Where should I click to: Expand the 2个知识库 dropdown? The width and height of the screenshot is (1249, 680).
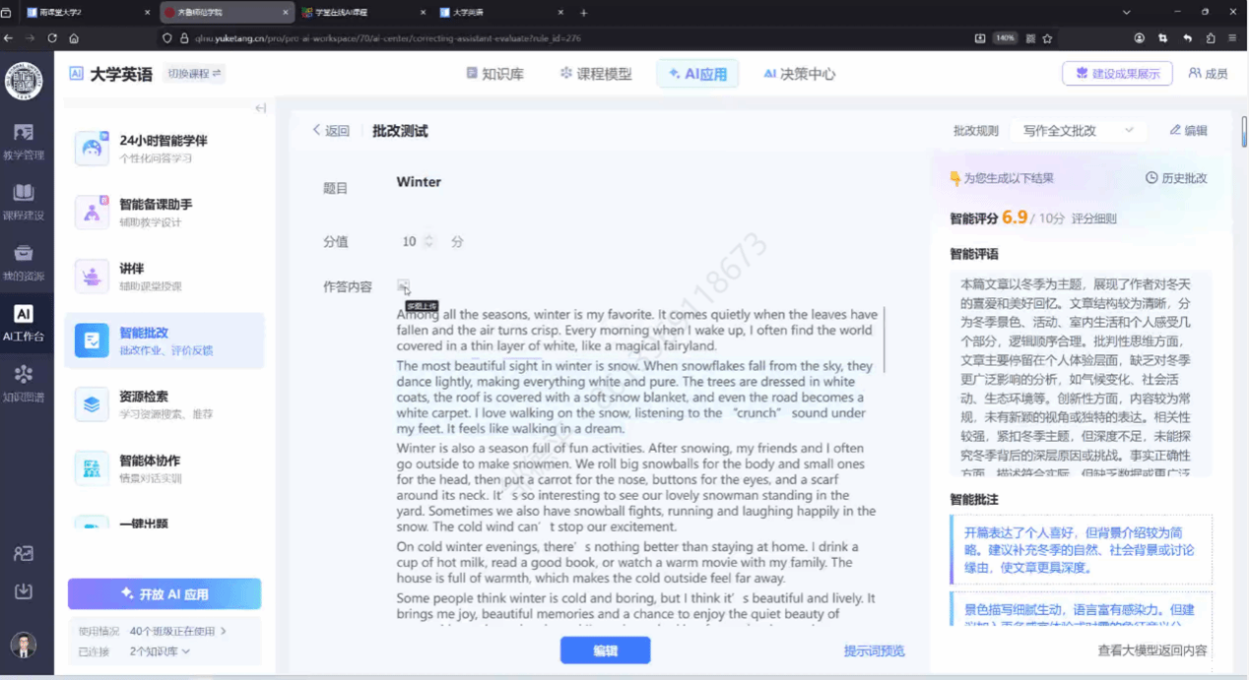click(160, 651)
